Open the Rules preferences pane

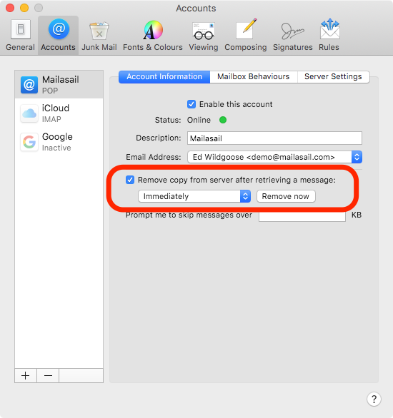pos(329,36)
